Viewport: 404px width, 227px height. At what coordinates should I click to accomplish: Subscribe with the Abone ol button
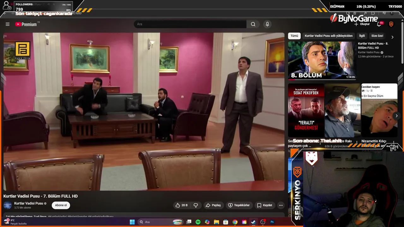pos(61,205)
